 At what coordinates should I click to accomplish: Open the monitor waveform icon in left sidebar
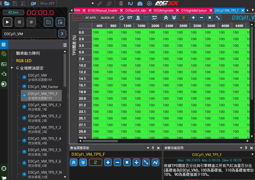(4, 64)
